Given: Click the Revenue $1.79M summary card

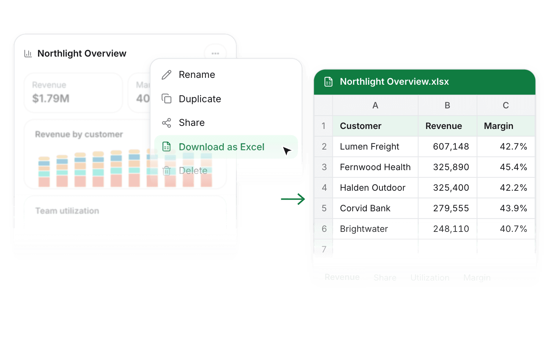Looking at the screenshot, I should pos(73,93).
